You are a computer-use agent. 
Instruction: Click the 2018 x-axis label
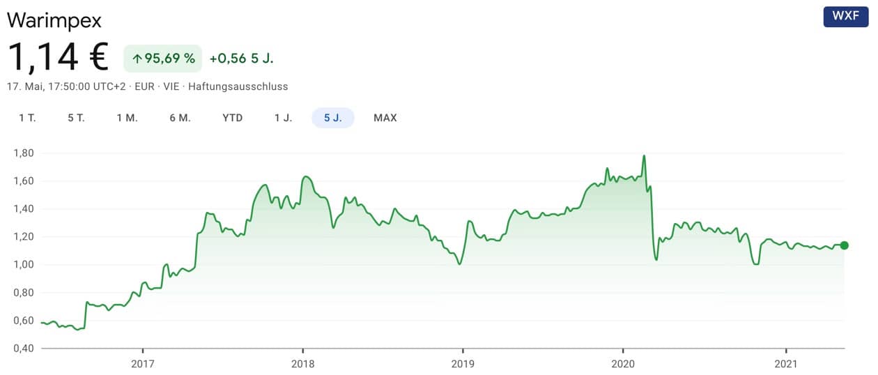pyautogui.click(x=302, y=363)
